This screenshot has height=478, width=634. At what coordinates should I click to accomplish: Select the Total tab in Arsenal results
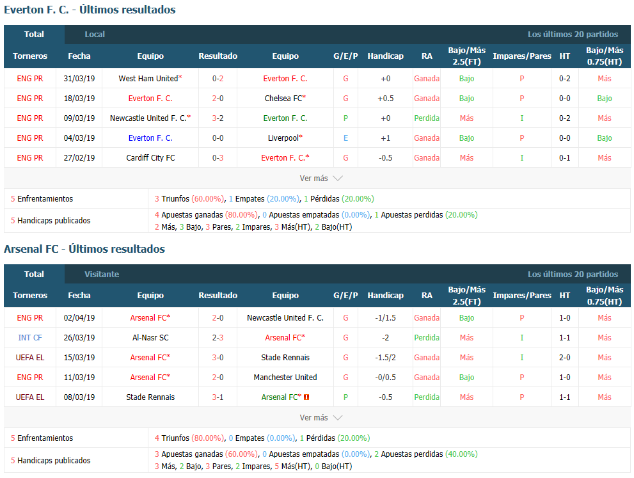[34, 274]
